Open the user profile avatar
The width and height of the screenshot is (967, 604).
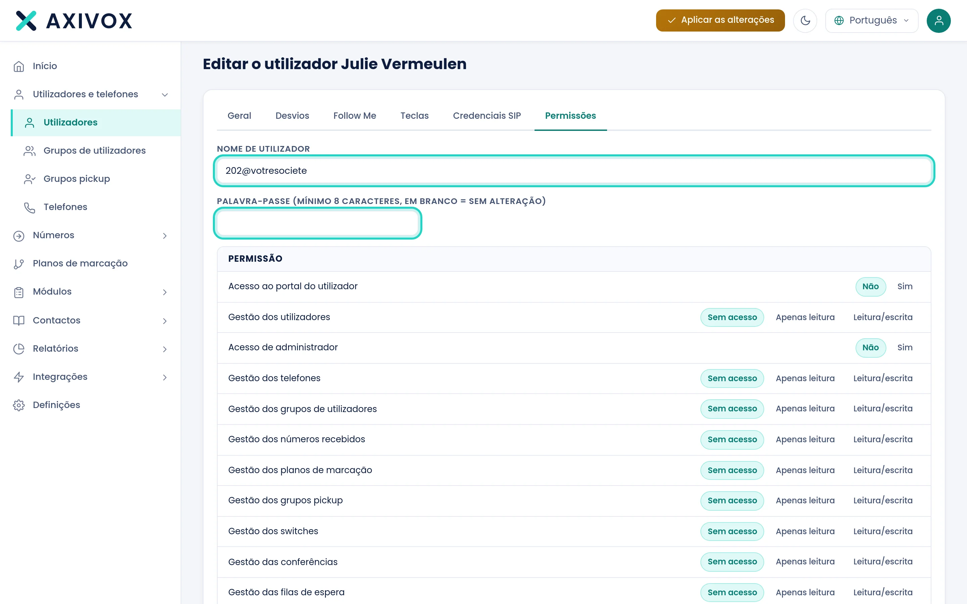click(x=939, y=20)
